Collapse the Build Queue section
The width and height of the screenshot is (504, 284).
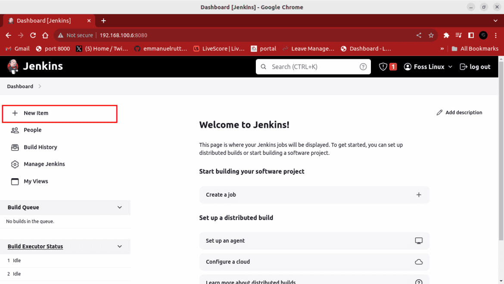[119, 207]
